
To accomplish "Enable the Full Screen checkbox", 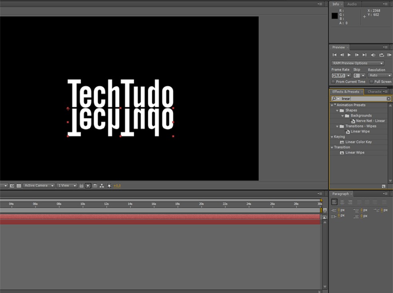I will coord(371,82).
